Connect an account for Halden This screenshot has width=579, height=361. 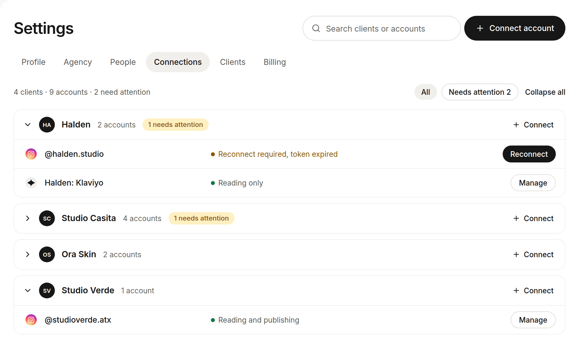point(533,125)
